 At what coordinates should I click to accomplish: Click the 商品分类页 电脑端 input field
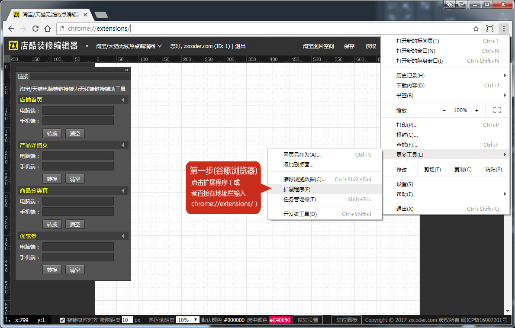pyautogui.click(x=78, y=201)
